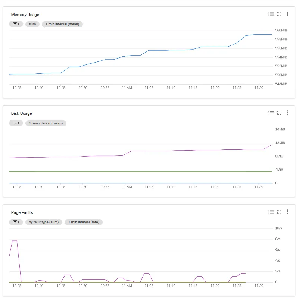Open Disk Usage filter chip

pyautogui.click(x=16, y=123)
